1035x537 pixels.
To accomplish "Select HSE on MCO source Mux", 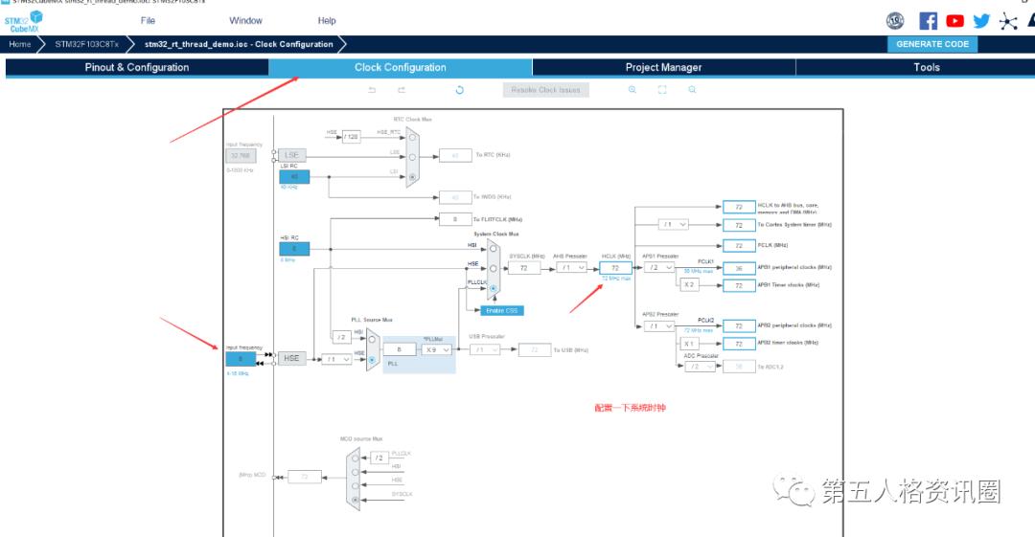I will [356, 485].
